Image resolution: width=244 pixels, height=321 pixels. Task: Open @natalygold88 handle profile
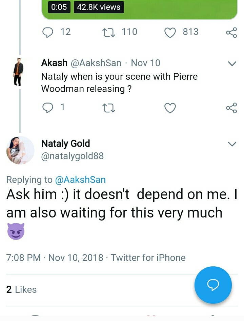coord(72,156)
